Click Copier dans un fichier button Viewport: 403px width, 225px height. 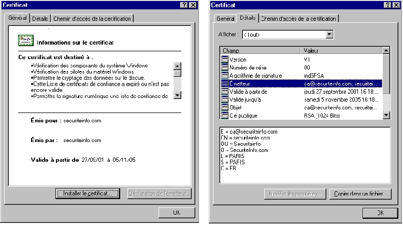pos(358,194)
